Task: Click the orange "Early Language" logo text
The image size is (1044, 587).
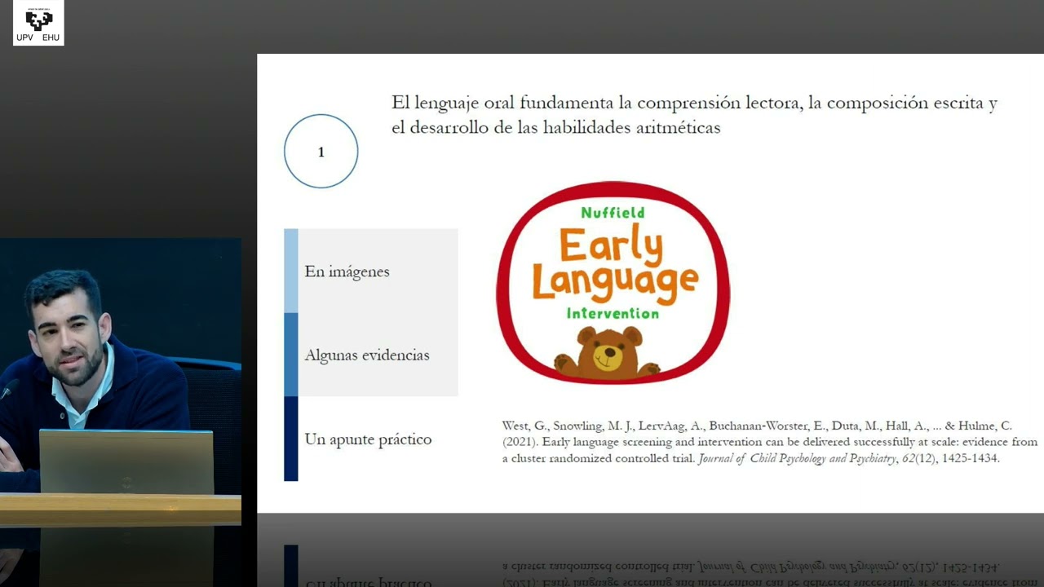Action: pos(616,264)
